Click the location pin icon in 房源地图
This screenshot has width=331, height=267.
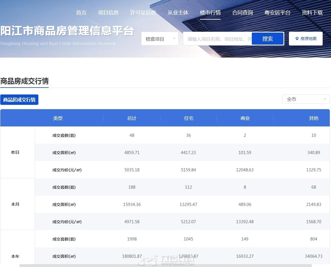297,38
